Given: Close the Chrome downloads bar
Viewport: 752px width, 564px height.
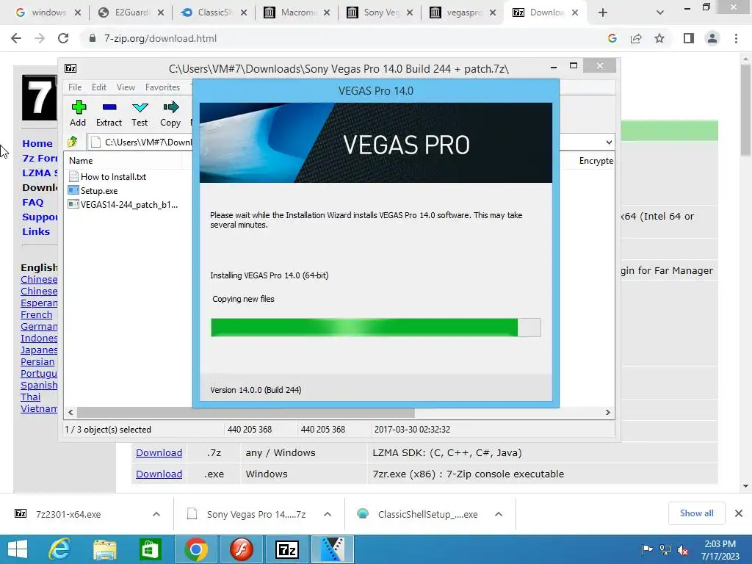Looking at the screenshot, I should click(x=739, y=513).
